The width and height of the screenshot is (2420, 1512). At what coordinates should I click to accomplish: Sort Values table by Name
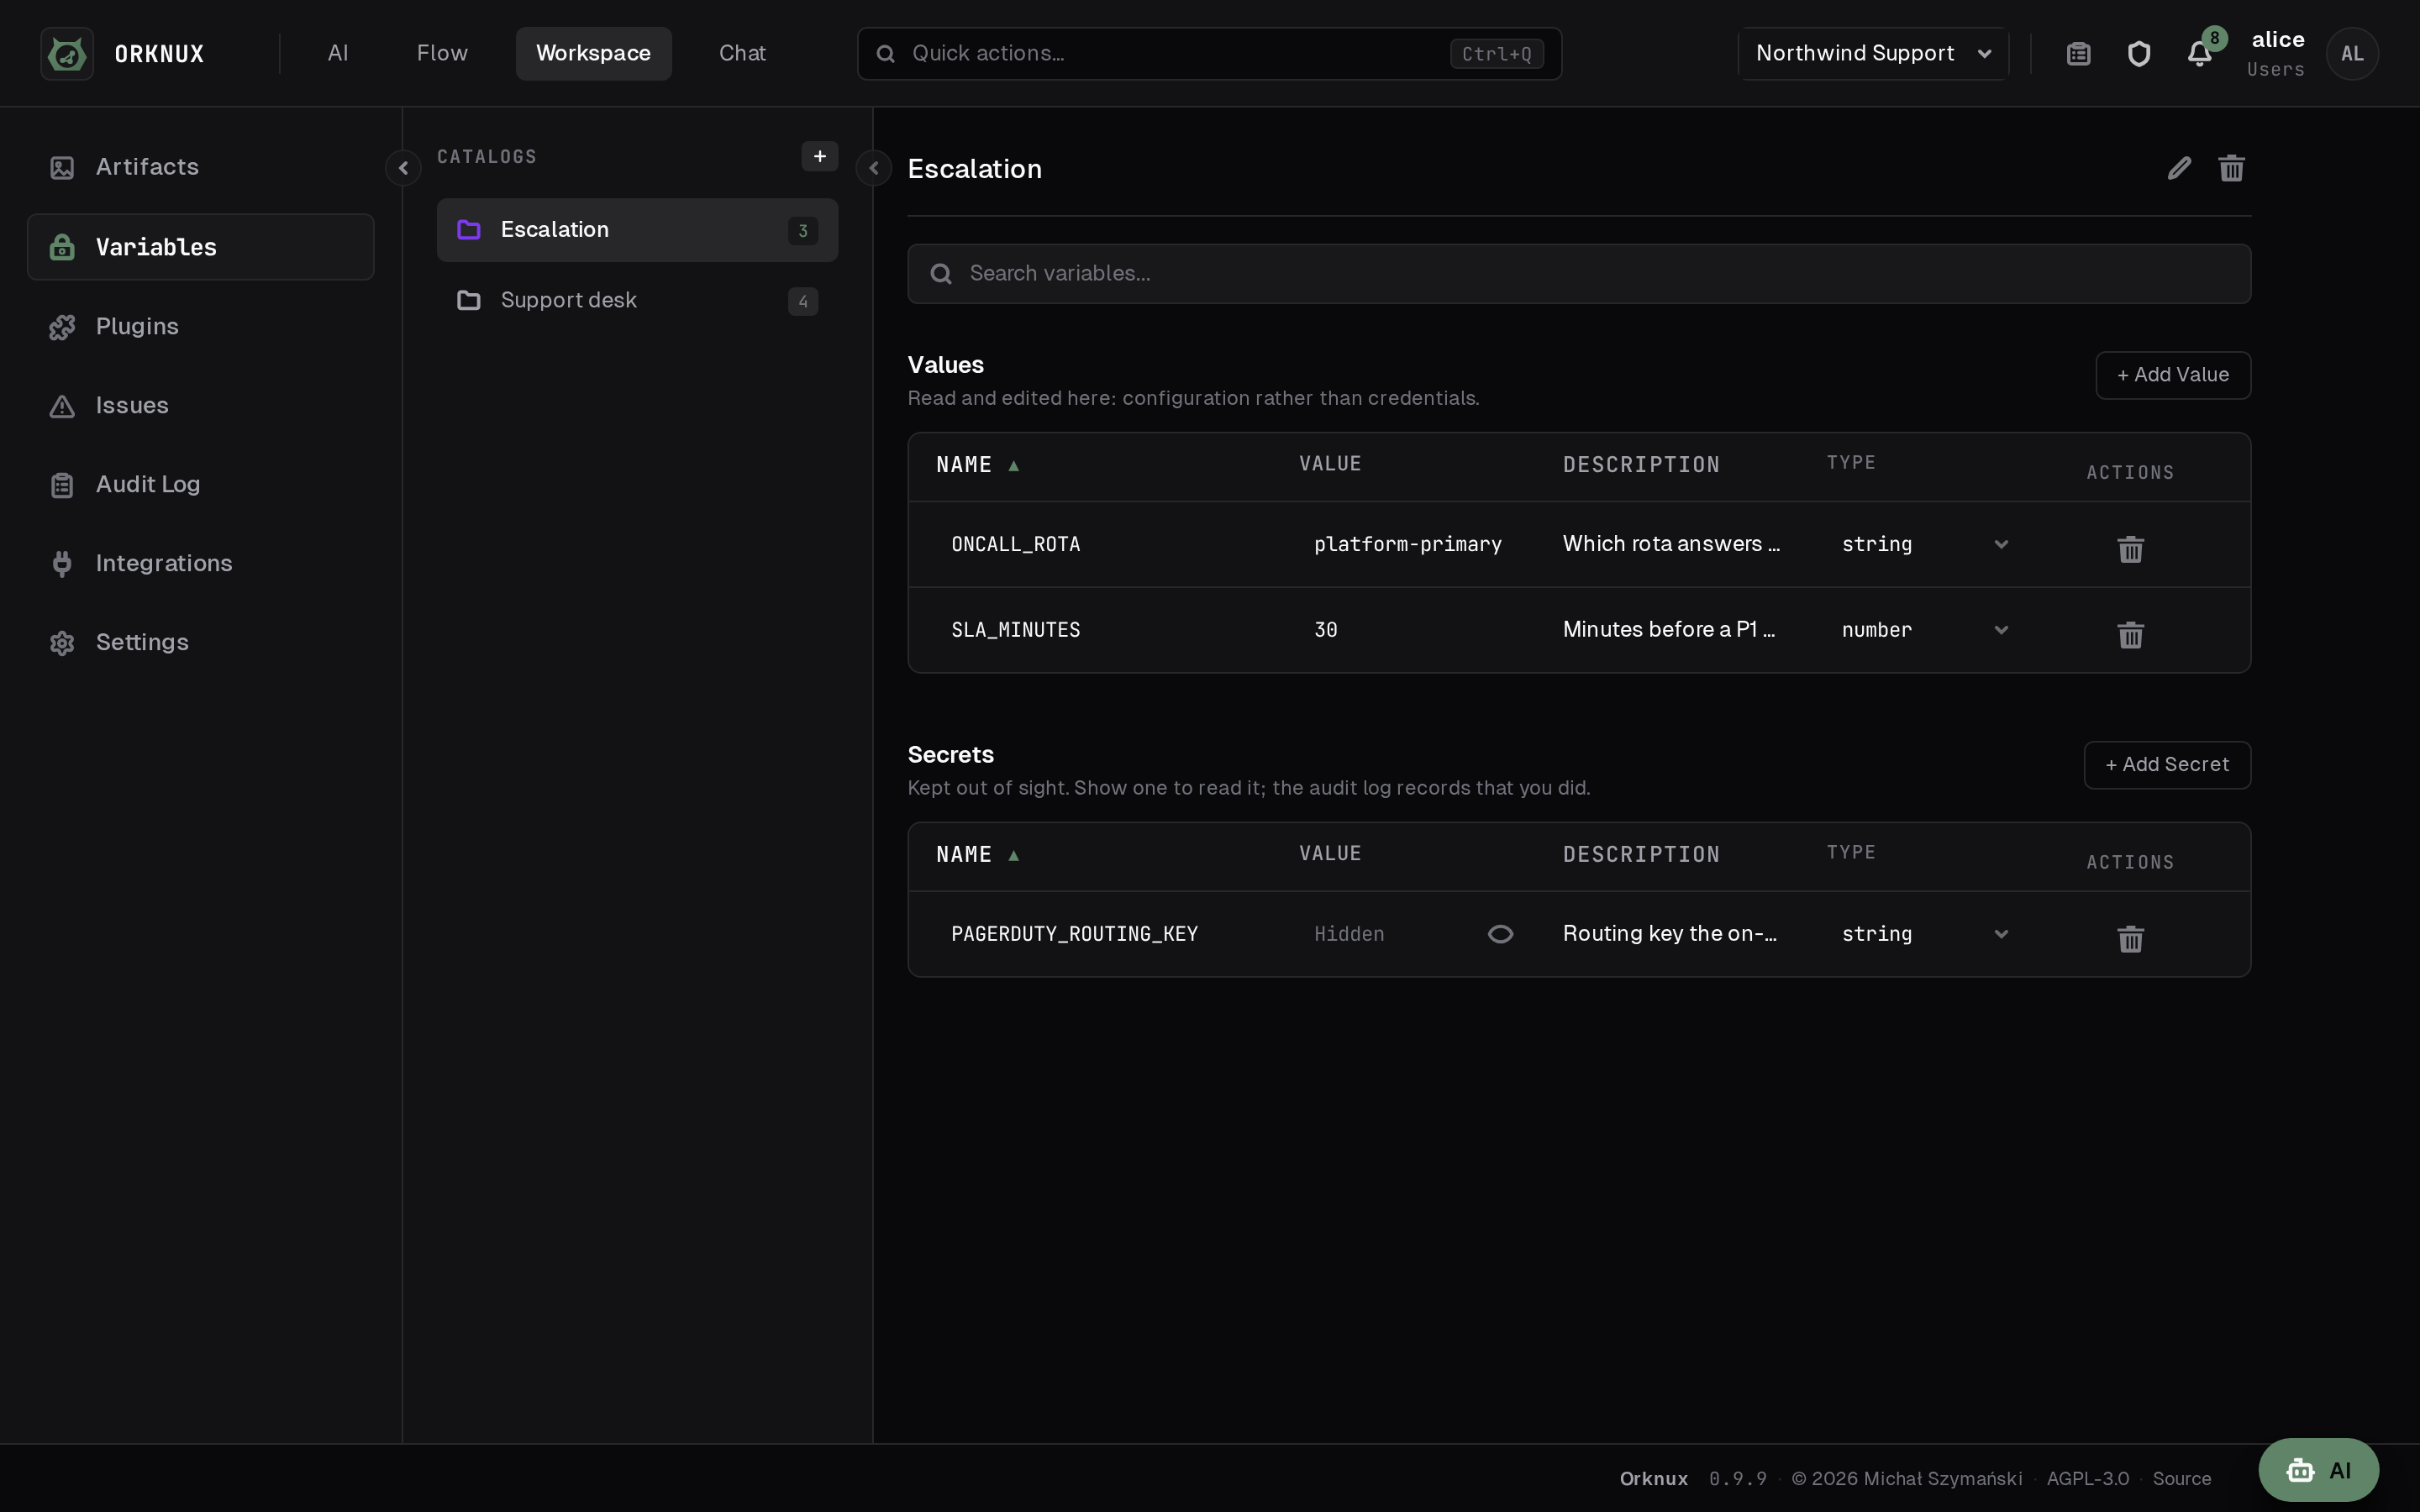click(977, 465)
